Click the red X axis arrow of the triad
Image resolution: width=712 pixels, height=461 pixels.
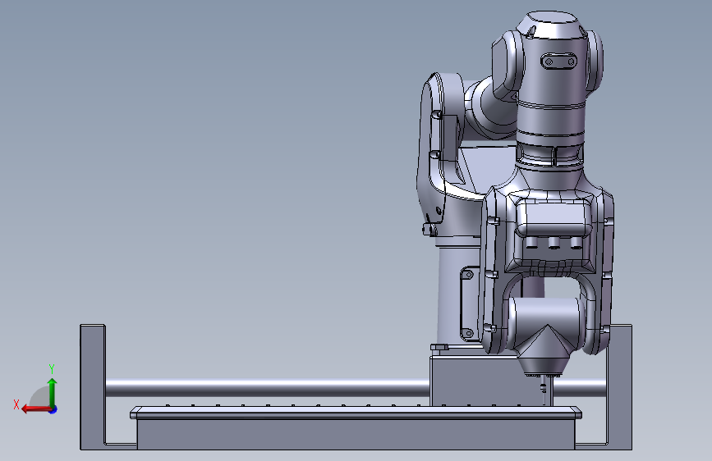pos(35,409)
